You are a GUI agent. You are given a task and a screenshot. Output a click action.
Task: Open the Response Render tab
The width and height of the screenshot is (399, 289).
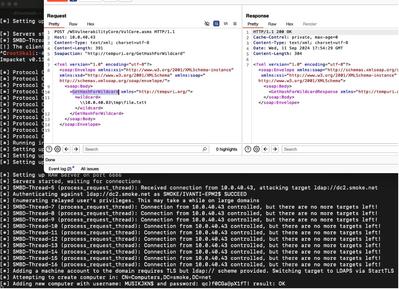[x=310, y=24]
